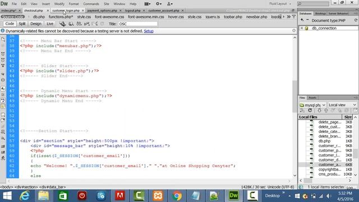Dismiss the testing server info bar
Screen dimensions: 359x202
[294, 31]
